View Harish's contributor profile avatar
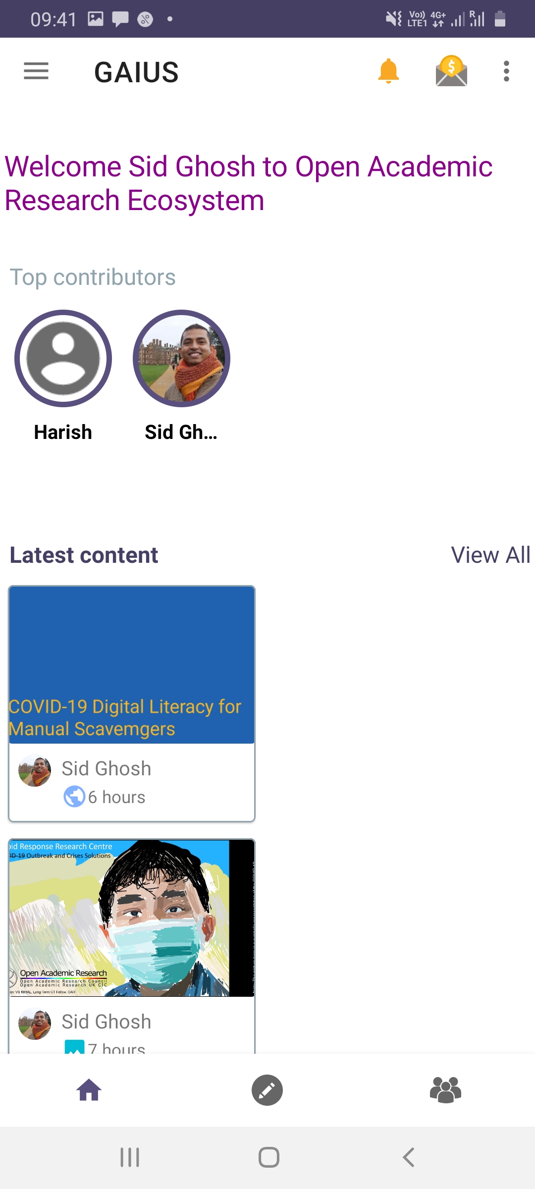 63,358
